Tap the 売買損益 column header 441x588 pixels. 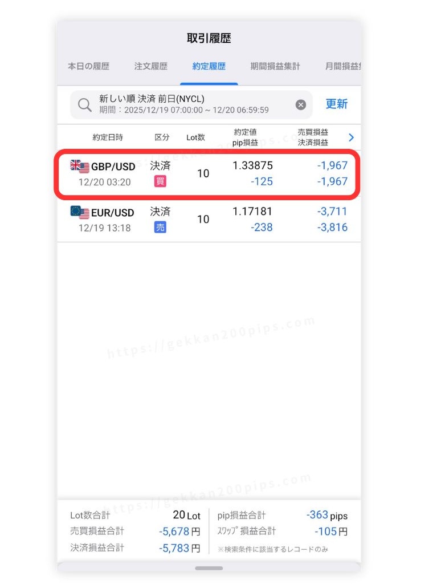(x=313, y=132)
